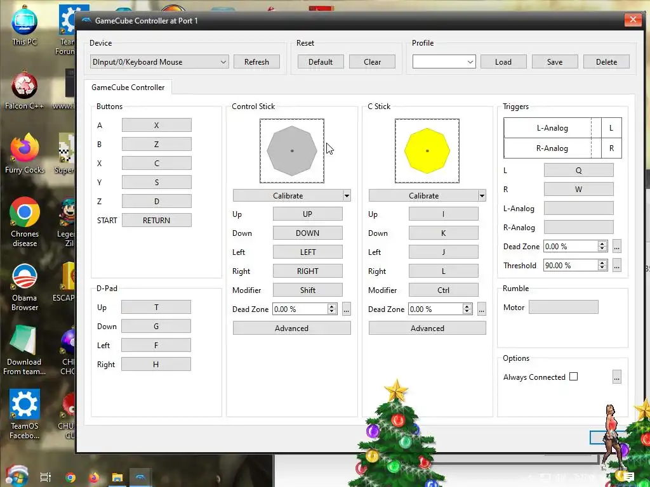650x487 pixels.
Task: Select the Obama Browser desktop icon
Action: click(25, 287)
